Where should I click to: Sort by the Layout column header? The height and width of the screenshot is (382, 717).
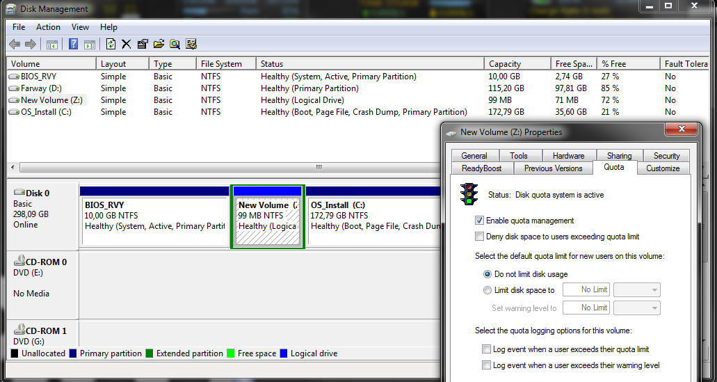[122, 63]
